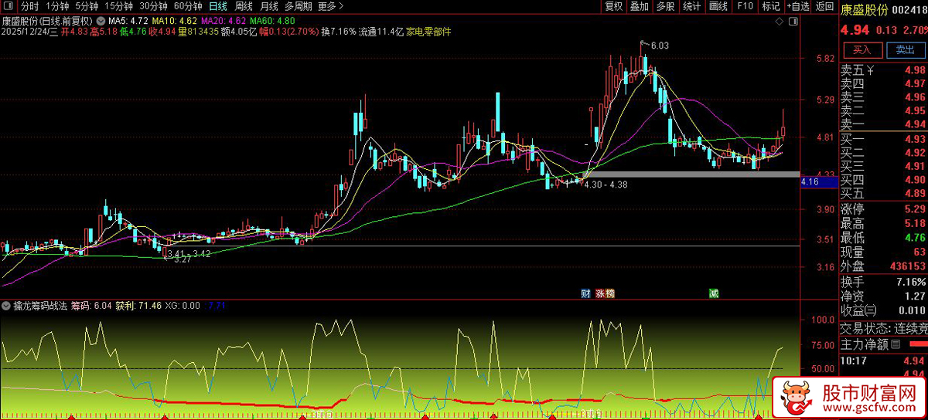Image resolution: width=928 pixels, height=420 pixels.
Task: Select the 5分钟 period tab
Action: 87,6
